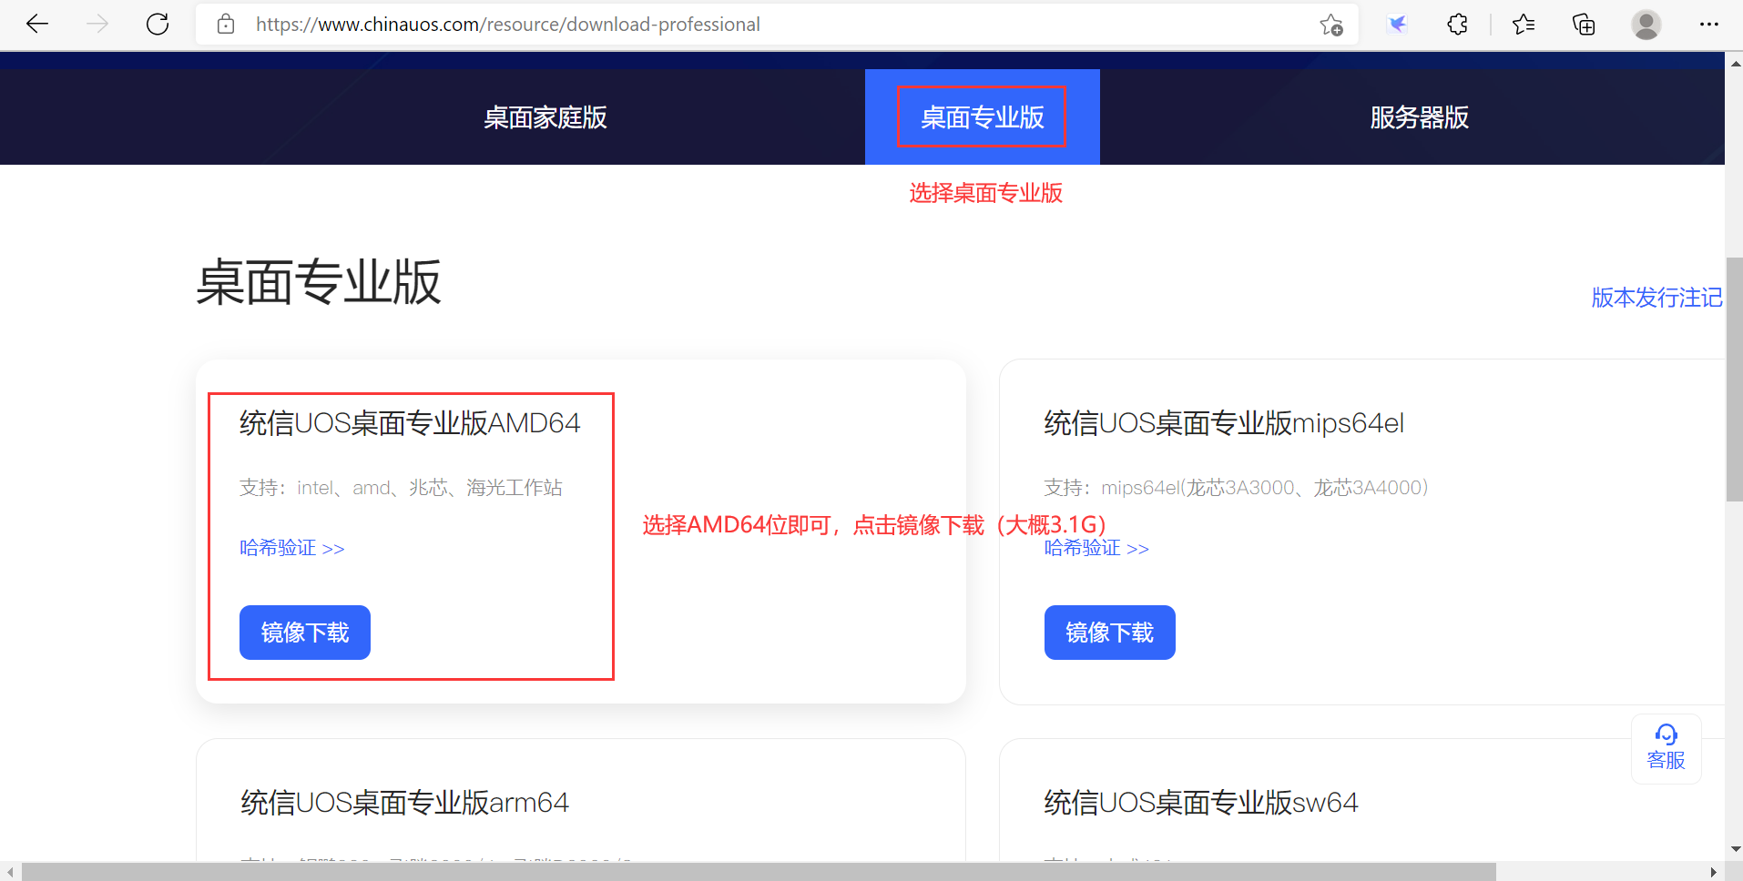Click the horizontal scrollbar left arrow
1743x881 pixels.
pos(9,872)
